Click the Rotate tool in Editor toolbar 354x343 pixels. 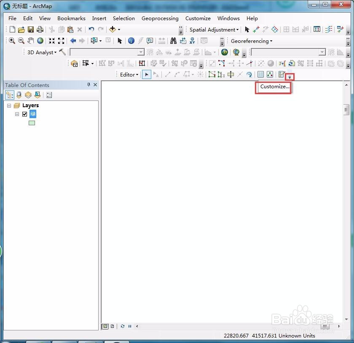point(249,74)
